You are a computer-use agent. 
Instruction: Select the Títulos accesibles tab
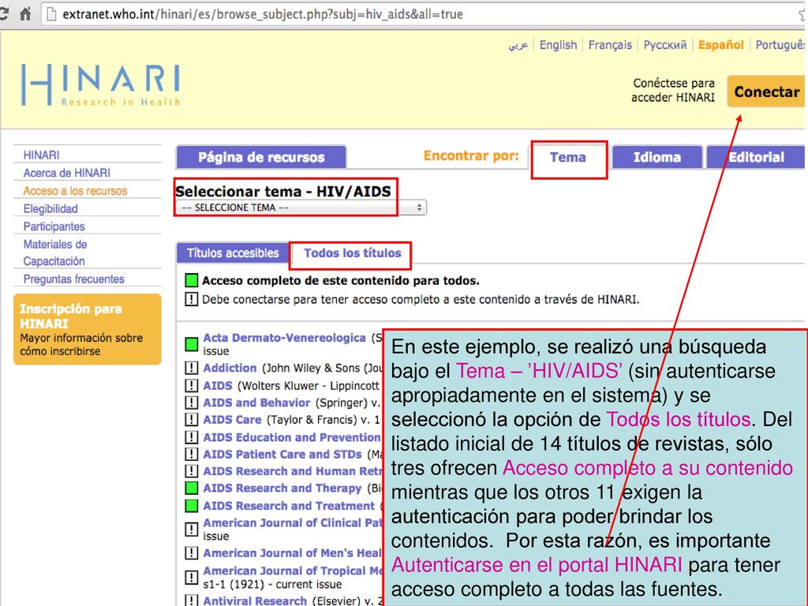(233, 253)
